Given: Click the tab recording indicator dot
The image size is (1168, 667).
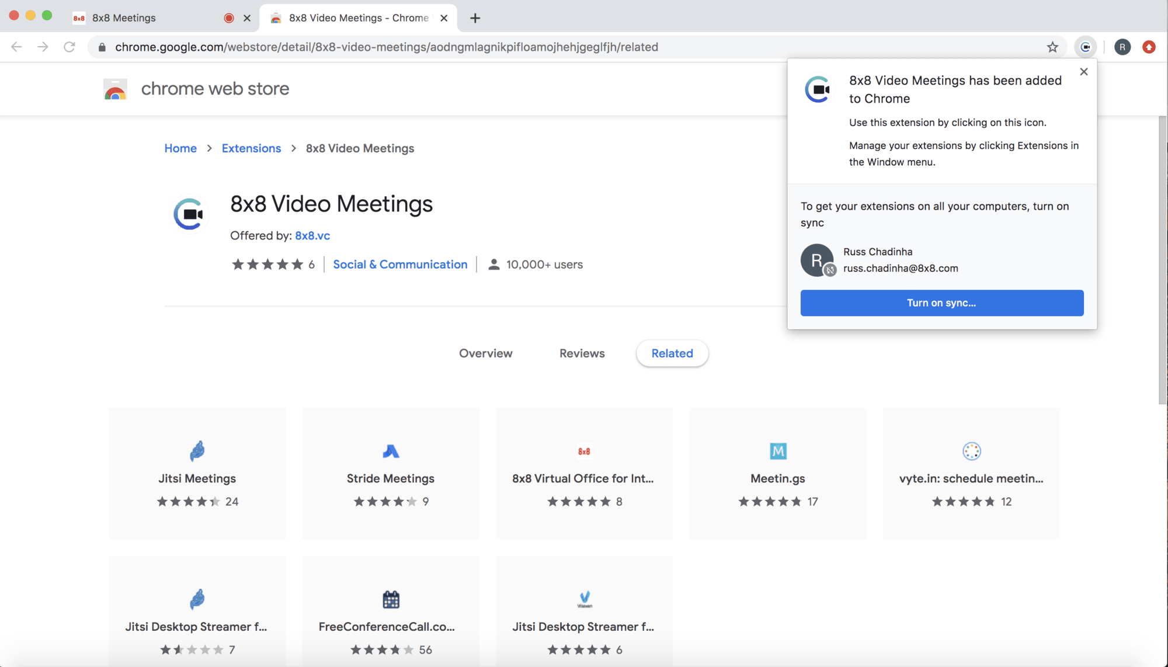Looking at the screenshot, I should pos(229,18).
